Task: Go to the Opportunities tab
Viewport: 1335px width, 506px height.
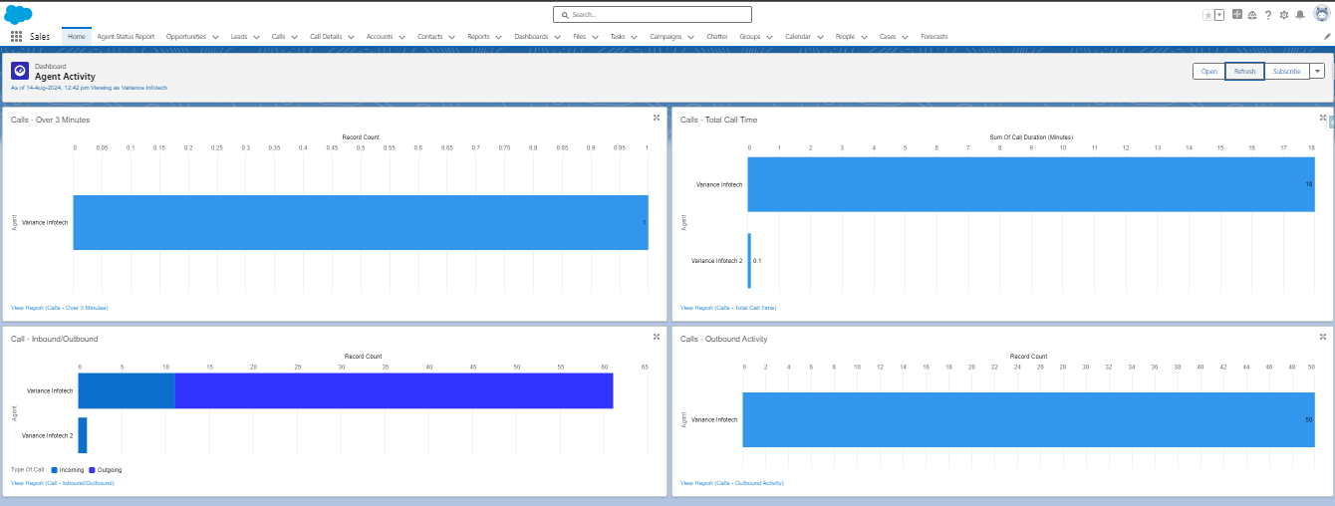Action: pos(186,36)
